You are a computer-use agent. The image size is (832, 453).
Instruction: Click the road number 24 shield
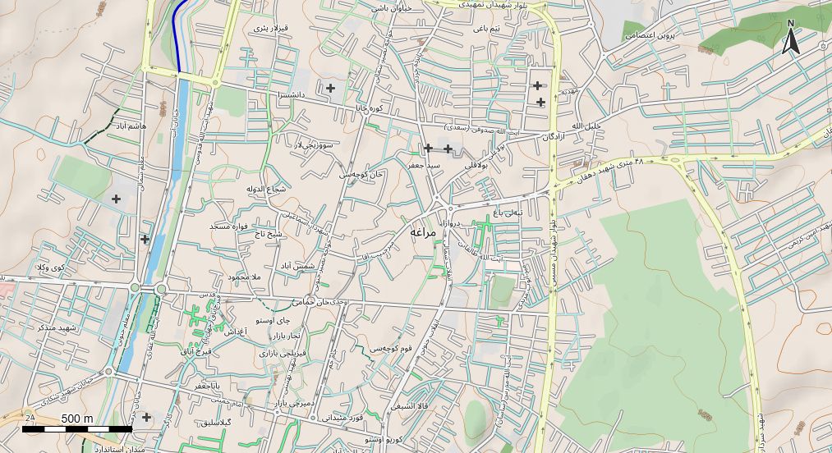click(x=30, y=419)
